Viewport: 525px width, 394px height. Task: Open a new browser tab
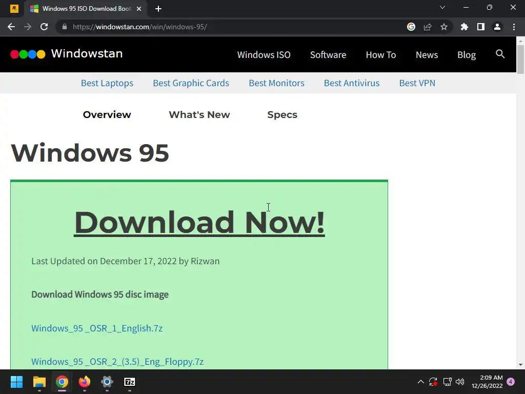(158, 9)
